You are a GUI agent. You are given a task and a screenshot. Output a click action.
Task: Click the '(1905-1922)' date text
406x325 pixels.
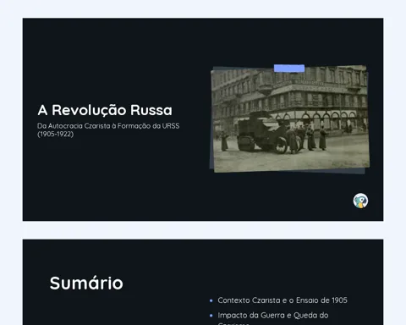[x=56, y=134]
